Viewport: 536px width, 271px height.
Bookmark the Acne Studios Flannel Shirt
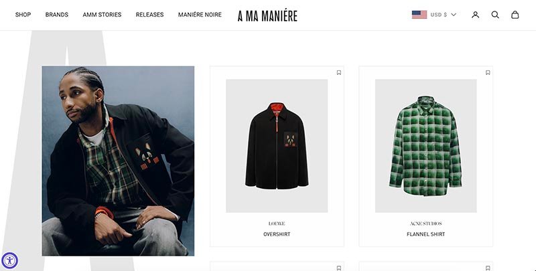(488, 72)
